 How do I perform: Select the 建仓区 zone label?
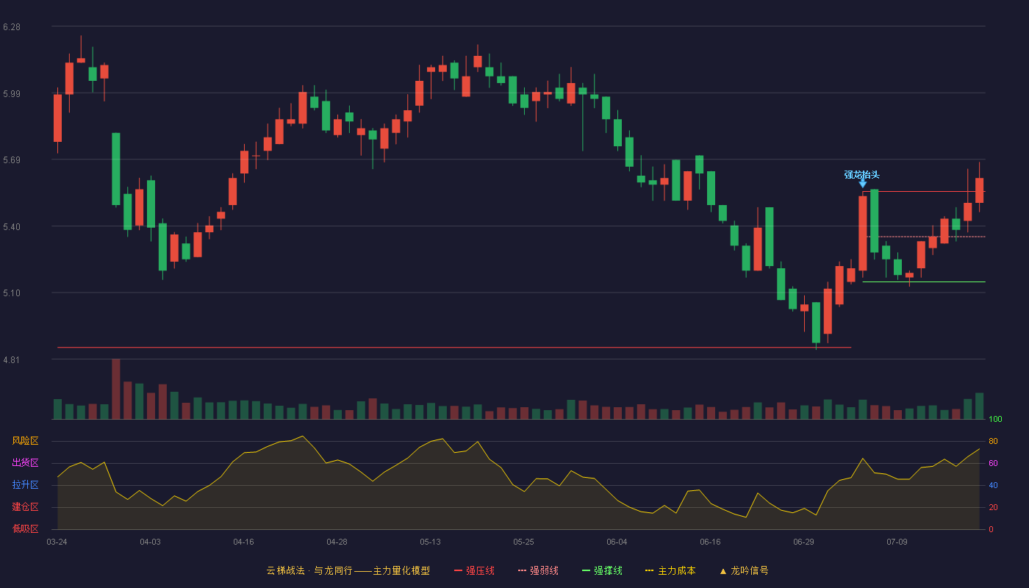click(x=25, y=507)
